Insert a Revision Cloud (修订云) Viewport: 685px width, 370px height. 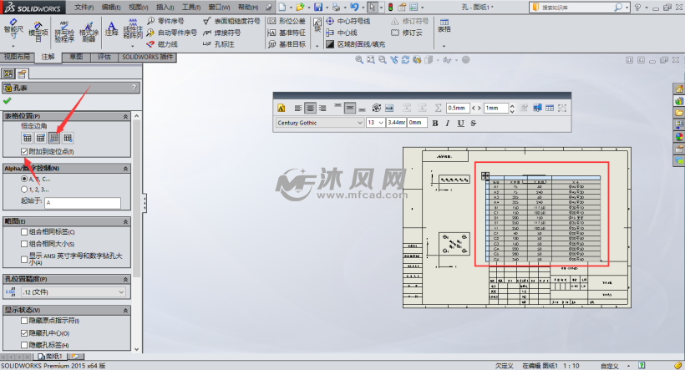tap(407, 33)
